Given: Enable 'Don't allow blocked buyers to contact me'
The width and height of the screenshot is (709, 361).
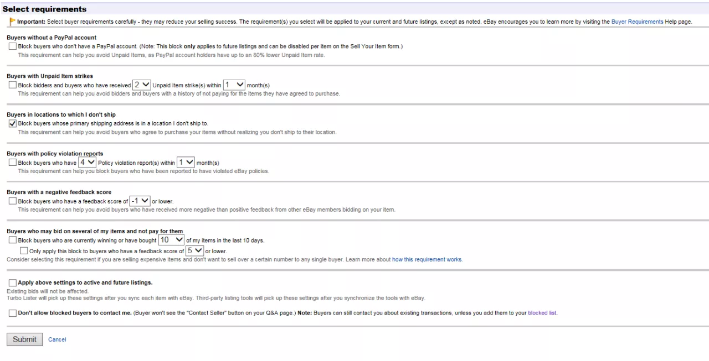Looking at the screenshot, I should (x=13, y=313).
